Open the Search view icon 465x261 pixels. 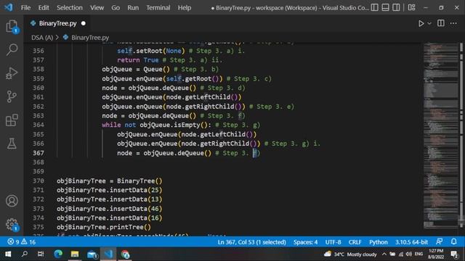[12, 49]
